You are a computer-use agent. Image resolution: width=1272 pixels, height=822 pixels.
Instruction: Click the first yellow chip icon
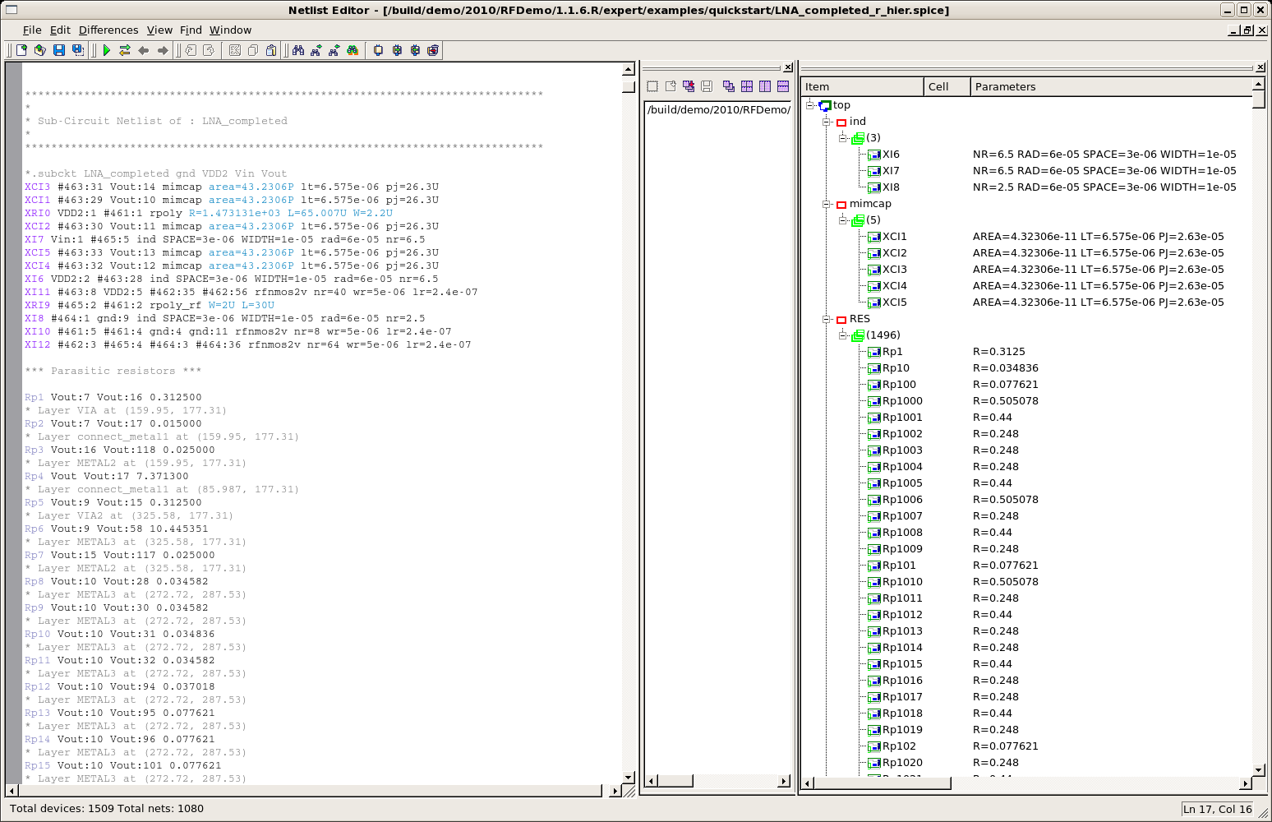[378, 50]
